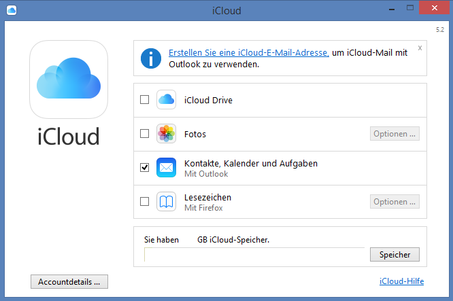Open Optionen for Lesezeichen

tap(395, 202)
